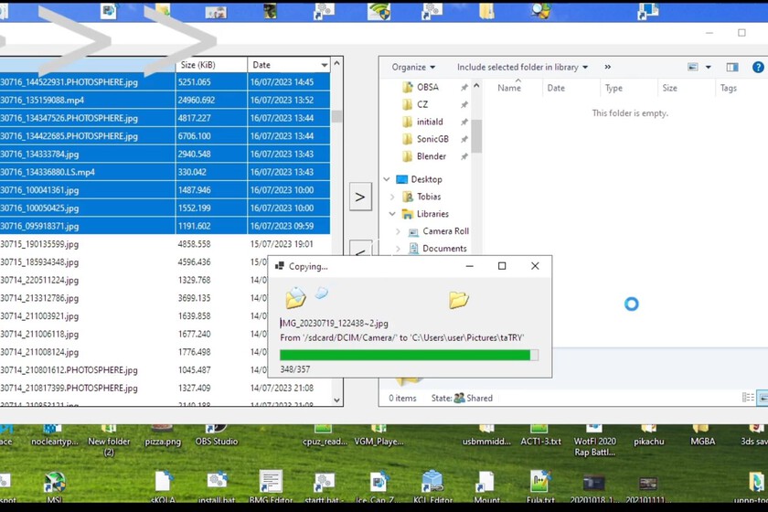The image size is (768, 512).
Task: Open view options dropdown arrow
Action: (709, 67)
